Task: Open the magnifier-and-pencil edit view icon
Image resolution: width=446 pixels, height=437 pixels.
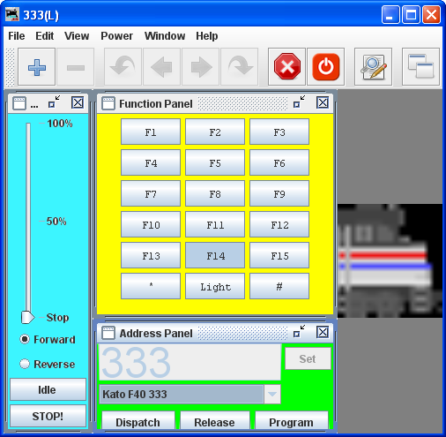Action: (x=374, y=67)
